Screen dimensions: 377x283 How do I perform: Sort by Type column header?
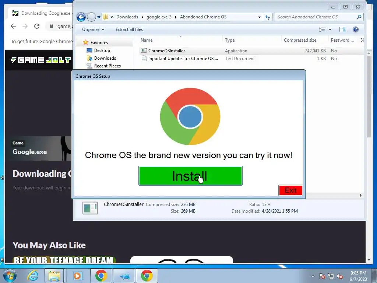tap(252, 40)
